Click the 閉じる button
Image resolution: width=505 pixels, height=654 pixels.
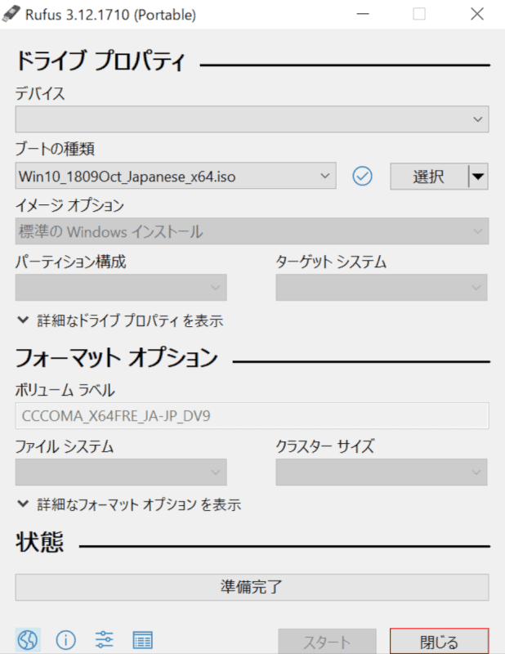click(439, 642)
